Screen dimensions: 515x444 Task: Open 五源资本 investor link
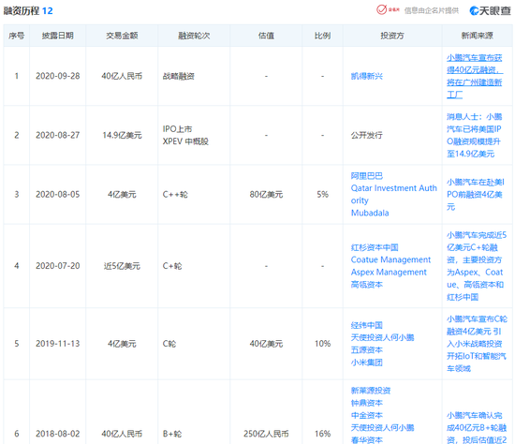367,350
